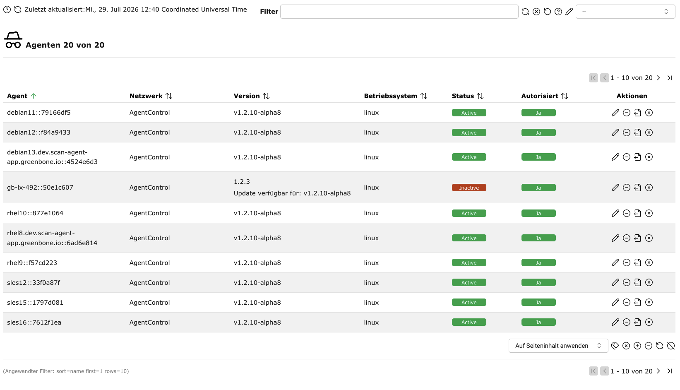This screenshot has height=390, width=680.
Task: Jump to the last page via the bottom pagination arrow
Action: (670, 371)
